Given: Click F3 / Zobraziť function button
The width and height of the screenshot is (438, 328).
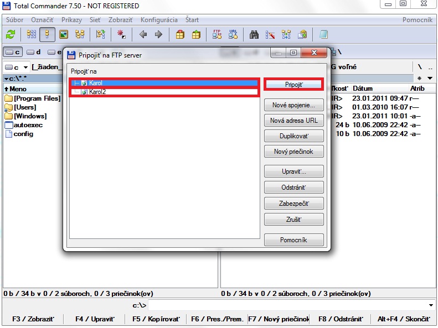Looking at the screenshot, I should pyautogui.click(x=33, y=319).
